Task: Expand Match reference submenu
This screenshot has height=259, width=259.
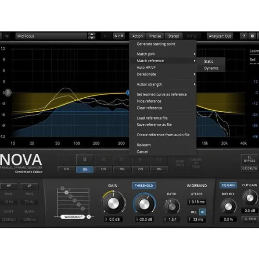Action: 163,61
